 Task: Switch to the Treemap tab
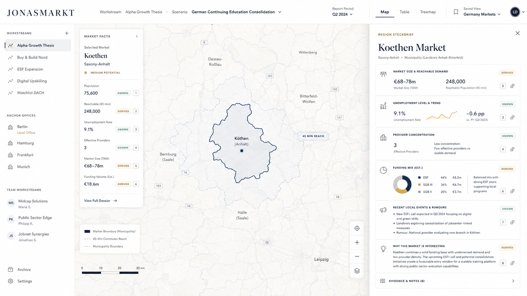click(428, 12)
